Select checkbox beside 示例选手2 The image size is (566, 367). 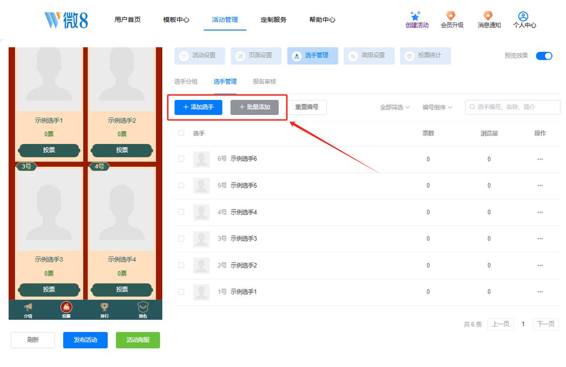click(182, 265)
